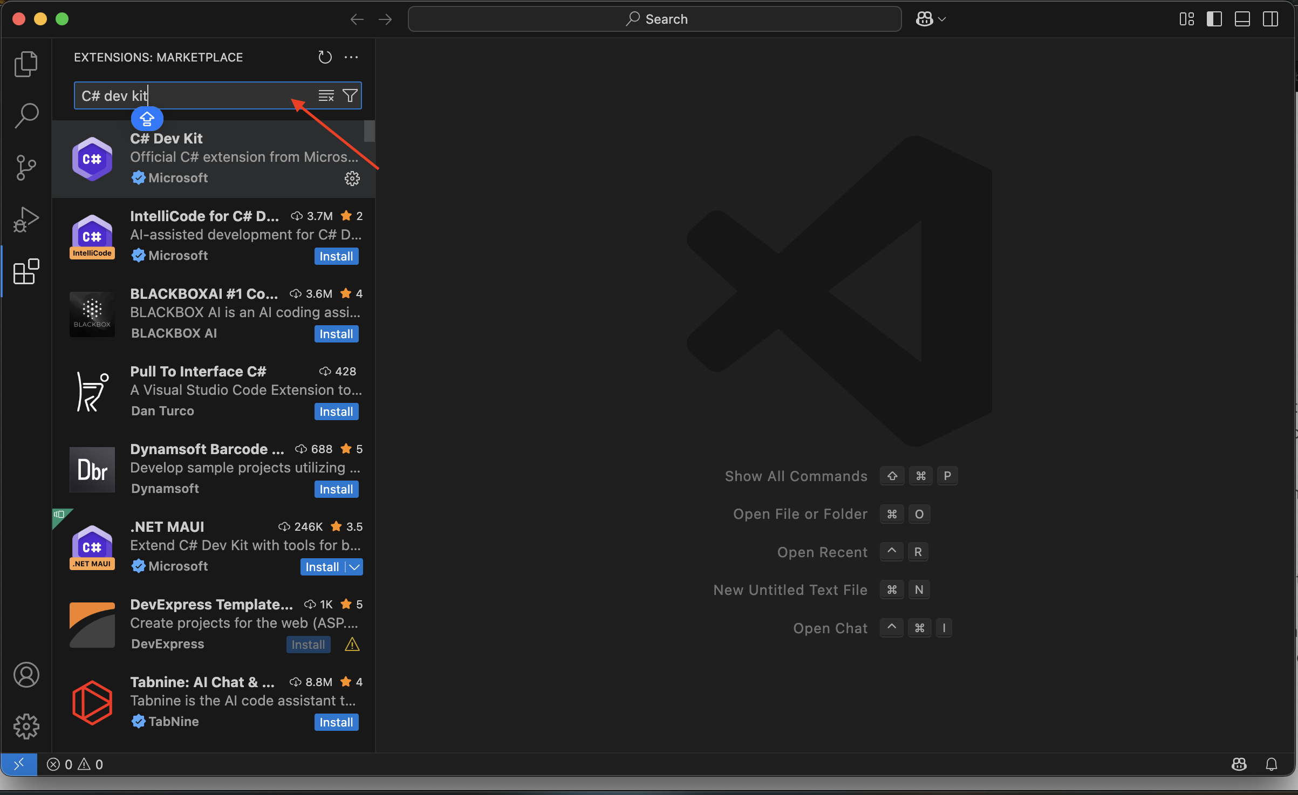Open the Search view in activity bar

tap(26, 115)
